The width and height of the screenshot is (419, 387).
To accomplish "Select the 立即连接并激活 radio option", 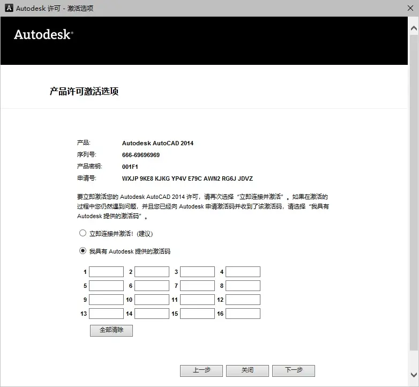I will pos(83,233).
